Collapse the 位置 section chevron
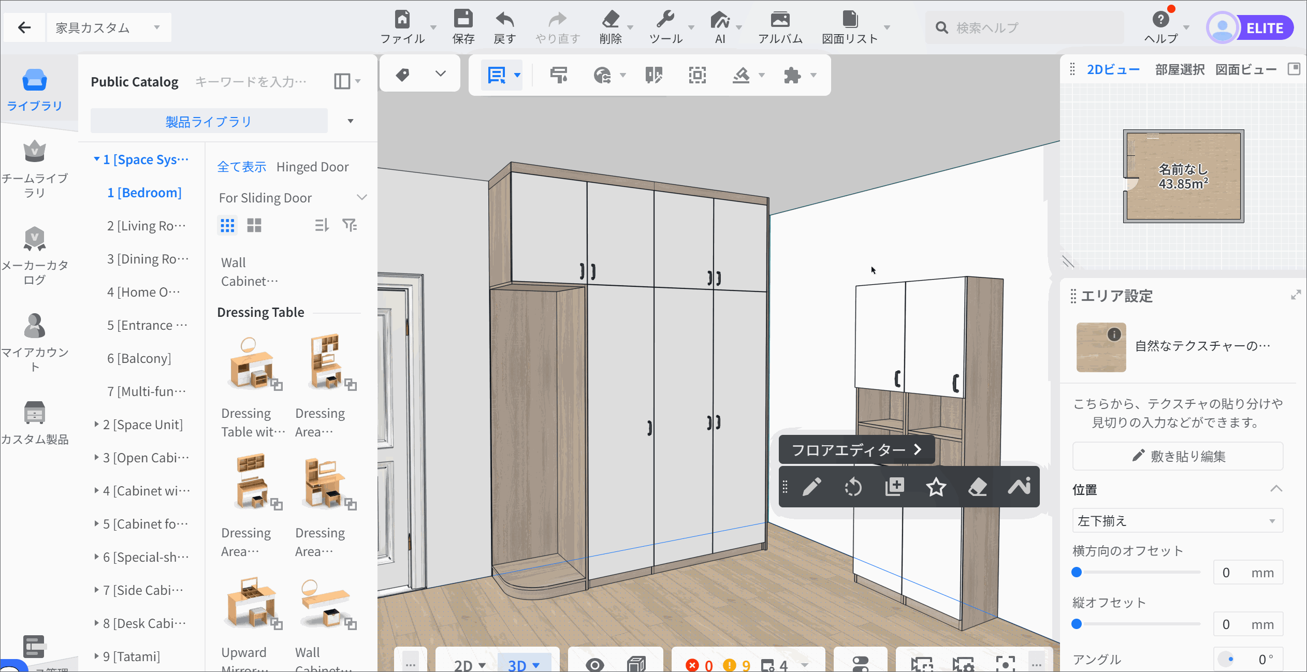 (1276, 489)
